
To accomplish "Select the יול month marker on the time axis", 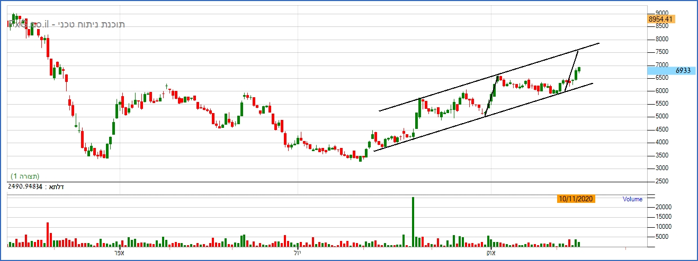I will click(x=298, y=254).
